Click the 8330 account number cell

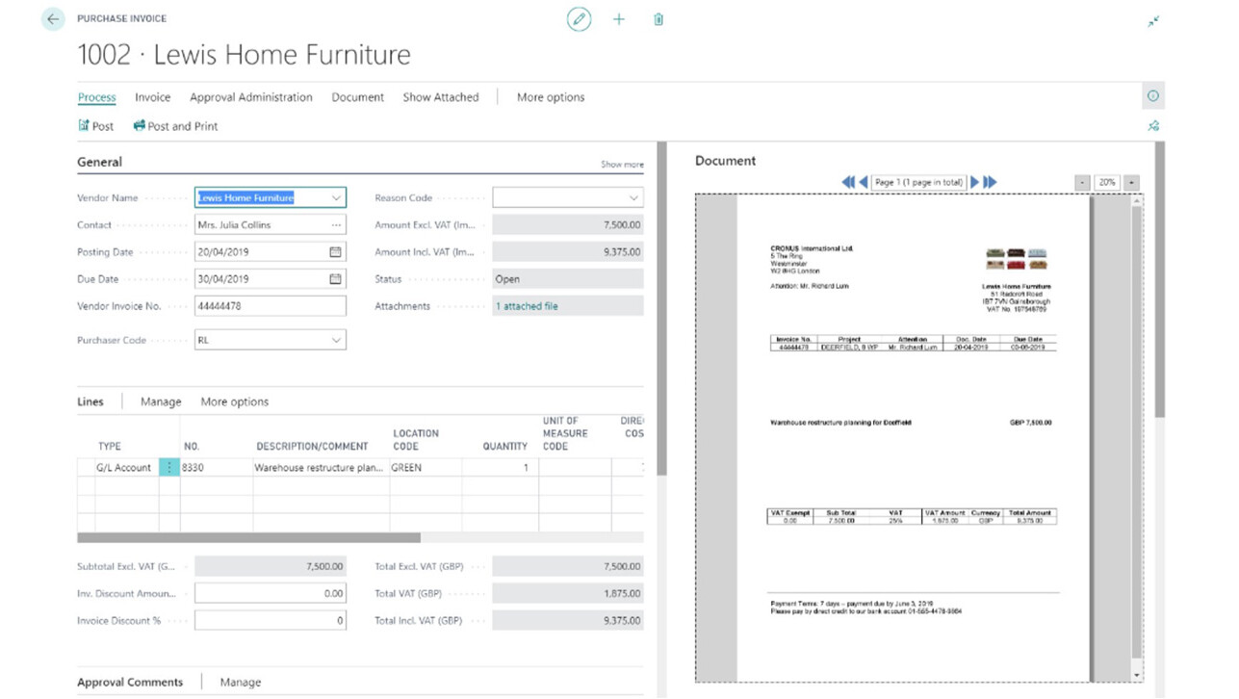coord(217,468)
